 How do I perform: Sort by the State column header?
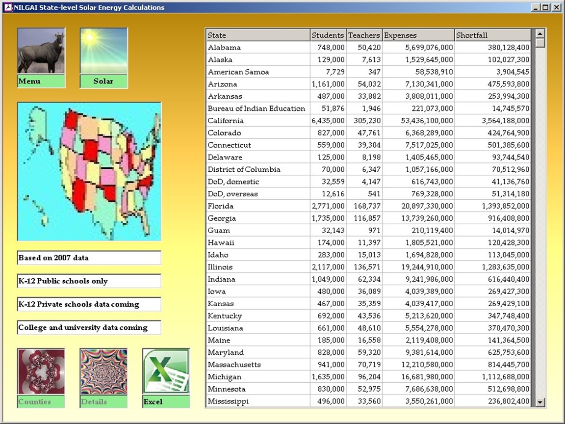[x=257, y=35]
